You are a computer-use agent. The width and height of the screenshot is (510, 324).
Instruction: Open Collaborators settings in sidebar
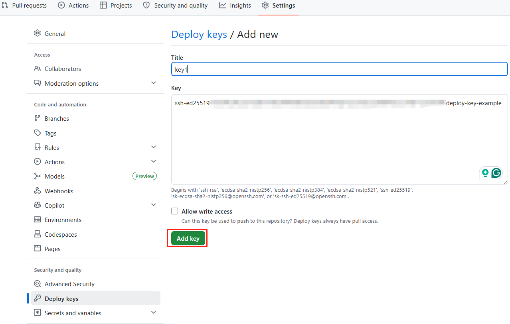[63, 69]
